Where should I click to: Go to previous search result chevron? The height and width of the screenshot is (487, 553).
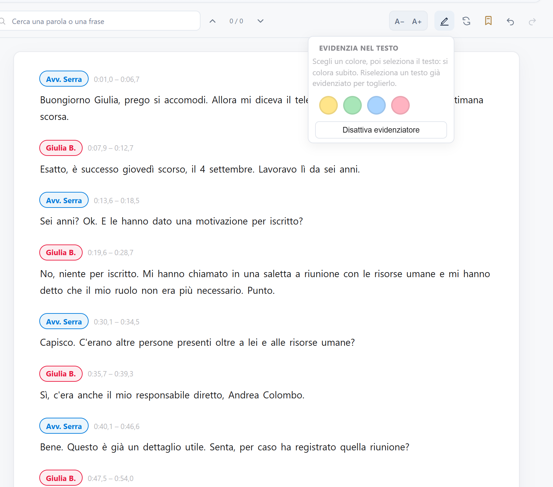point(213,21)
